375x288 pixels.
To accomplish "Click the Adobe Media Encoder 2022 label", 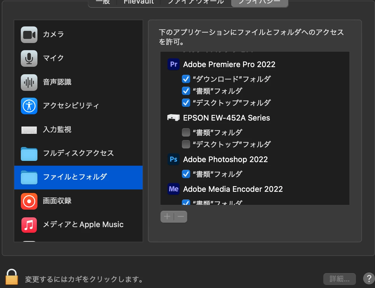I will point(233,189).
